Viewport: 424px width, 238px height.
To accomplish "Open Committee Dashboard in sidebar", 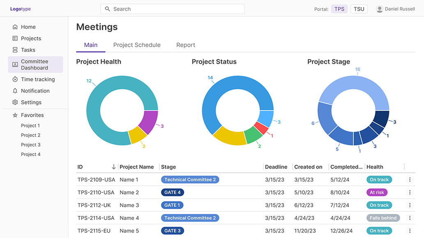I will click(35, 65).
